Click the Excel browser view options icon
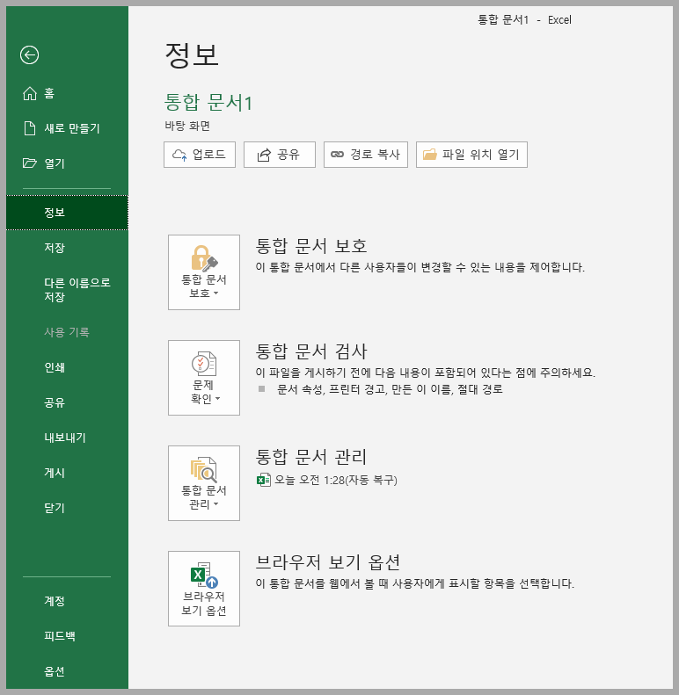Viewport: 679px width, 695px height. click(x=204, y=576)
